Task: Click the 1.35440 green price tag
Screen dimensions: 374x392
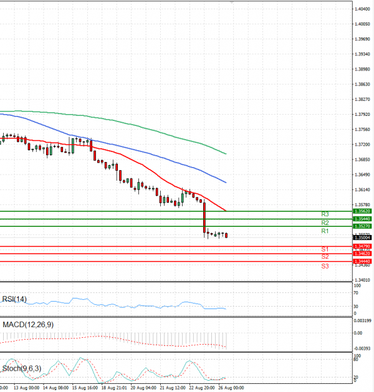Action: (362, 219)
